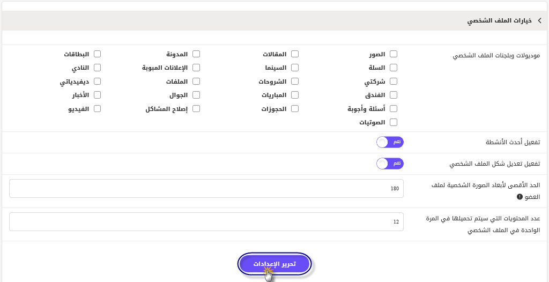Tick the ديفيدياتي checkbox
549x282 pixels.
coord(97,81)
